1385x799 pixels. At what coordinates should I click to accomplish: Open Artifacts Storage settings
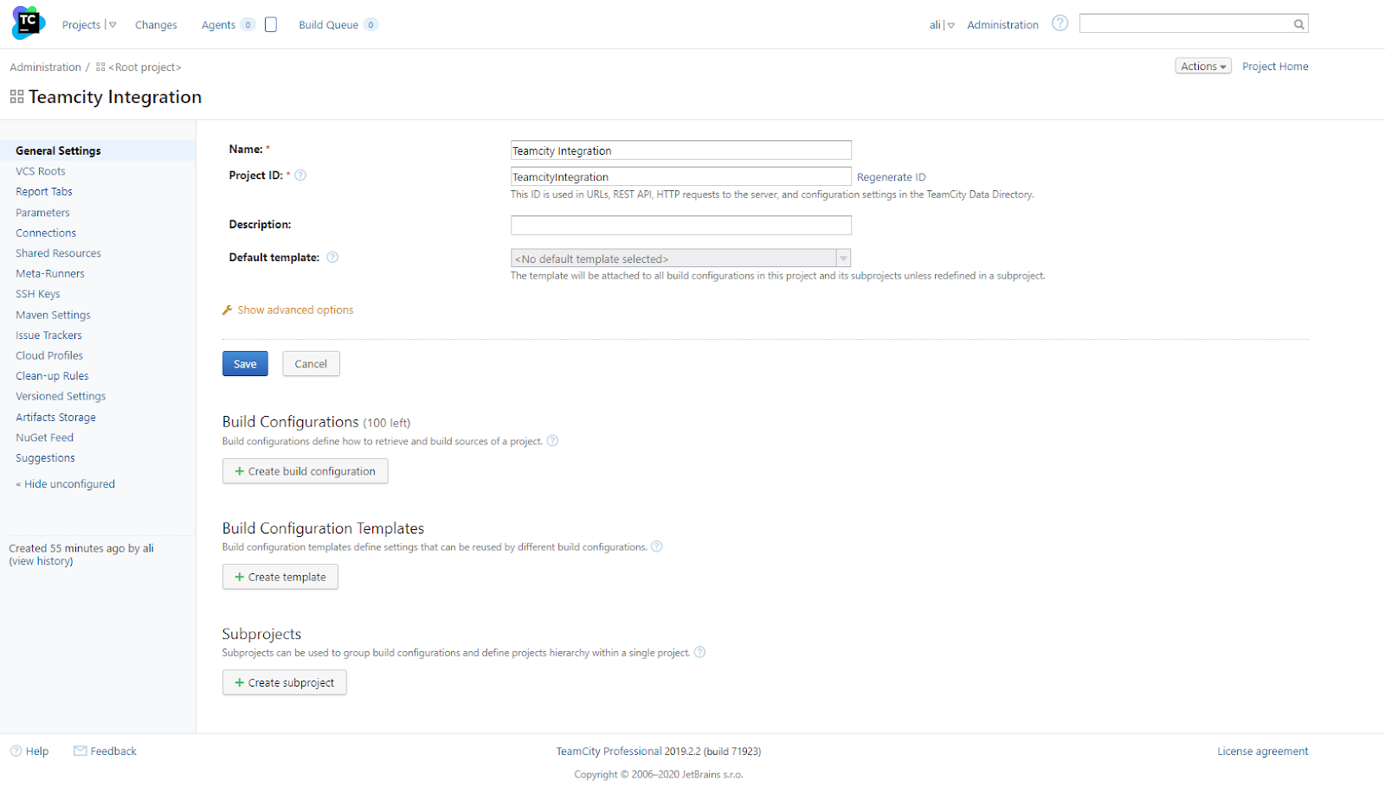55,417
